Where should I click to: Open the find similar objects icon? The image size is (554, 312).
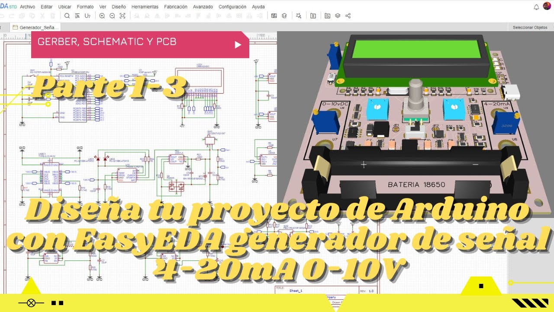(77, 16)
